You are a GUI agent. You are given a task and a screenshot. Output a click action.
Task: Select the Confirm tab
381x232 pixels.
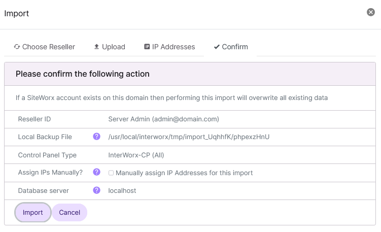point(231,47)
